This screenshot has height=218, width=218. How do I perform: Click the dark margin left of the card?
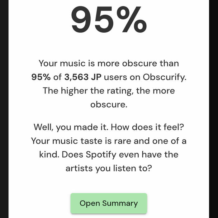[x=4, y=109]
